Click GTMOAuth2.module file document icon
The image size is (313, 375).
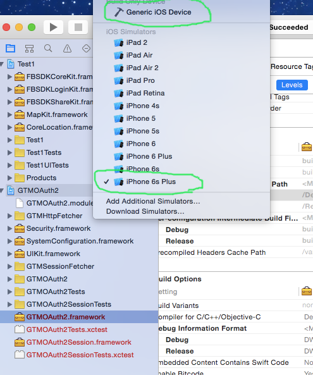coord(20,203)
